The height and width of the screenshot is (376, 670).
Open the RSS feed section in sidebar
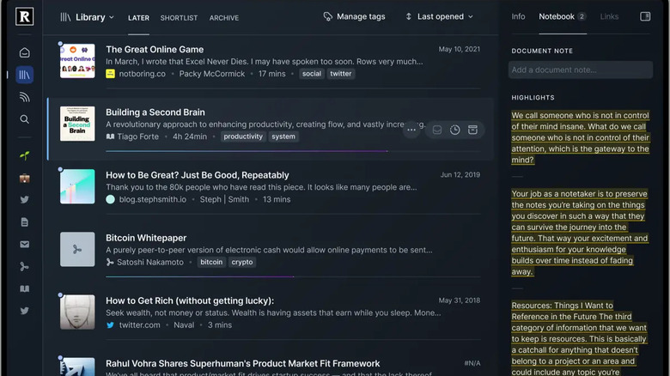tap(24, 97)
